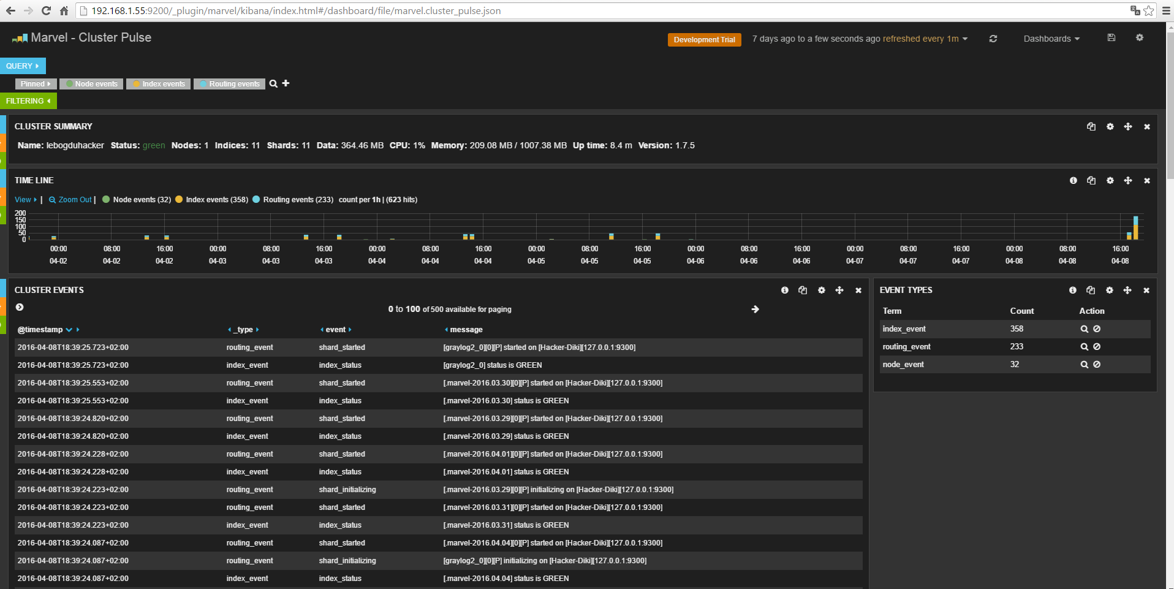Click the Development Trial badge
This screenshot has height=589, width=1174.
coord(704,40)
